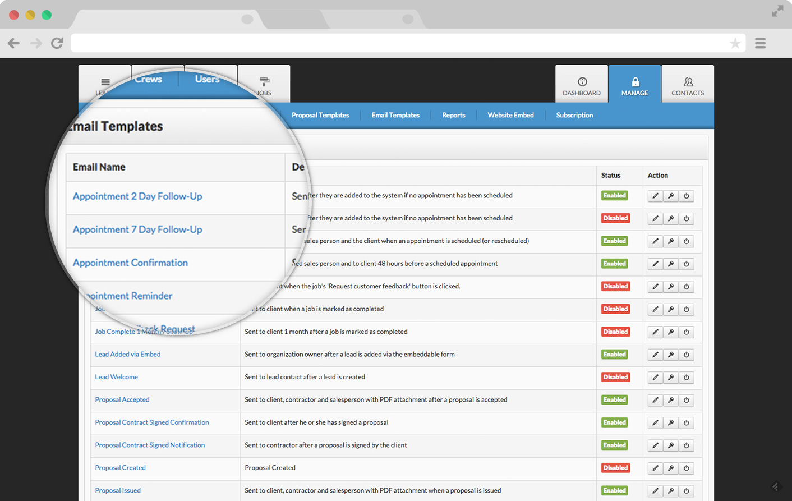792x501 pixels.
Task: Toggle browser fullscreen arrows icon
Action: point(777,11)
